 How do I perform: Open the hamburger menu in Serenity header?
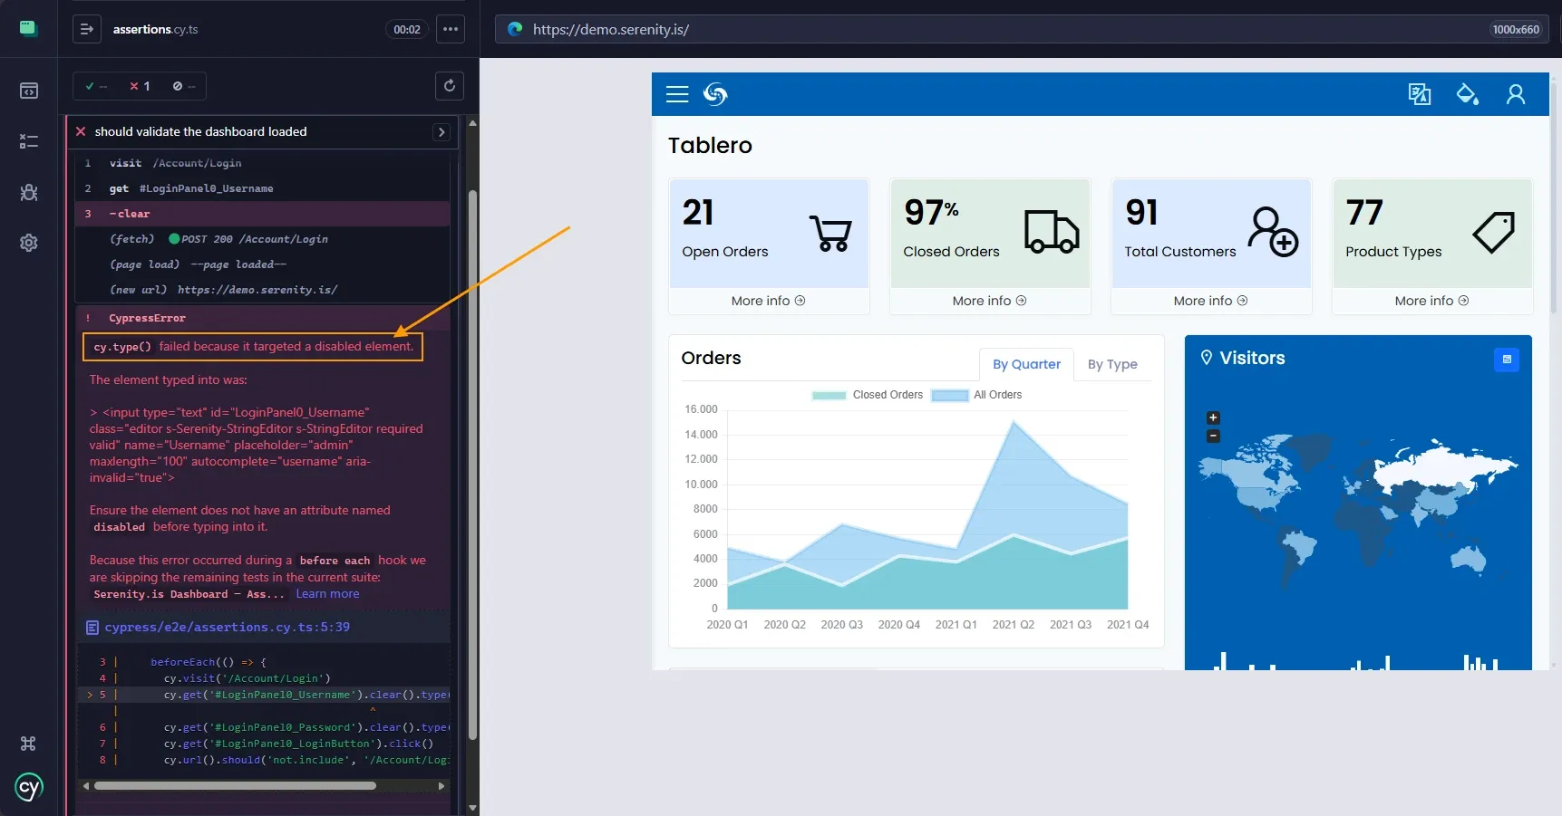tap(677, 94)
